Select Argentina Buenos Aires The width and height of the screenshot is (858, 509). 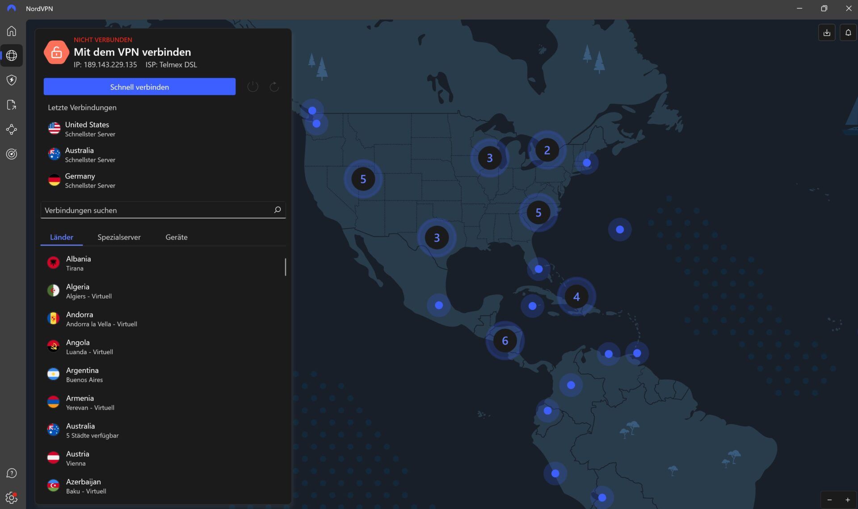(x=163, y=375)
